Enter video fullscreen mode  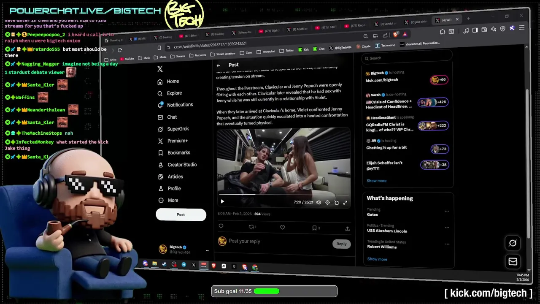(x=345, y=203)
